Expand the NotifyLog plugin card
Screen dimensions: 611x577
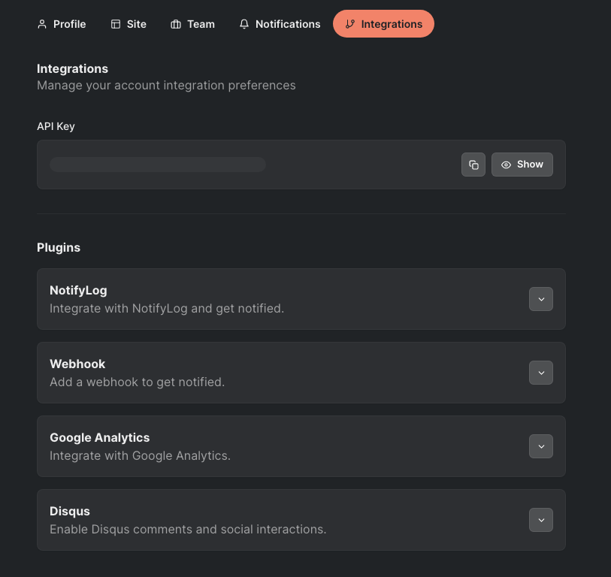pyautogui.click(x=541, y=299)
